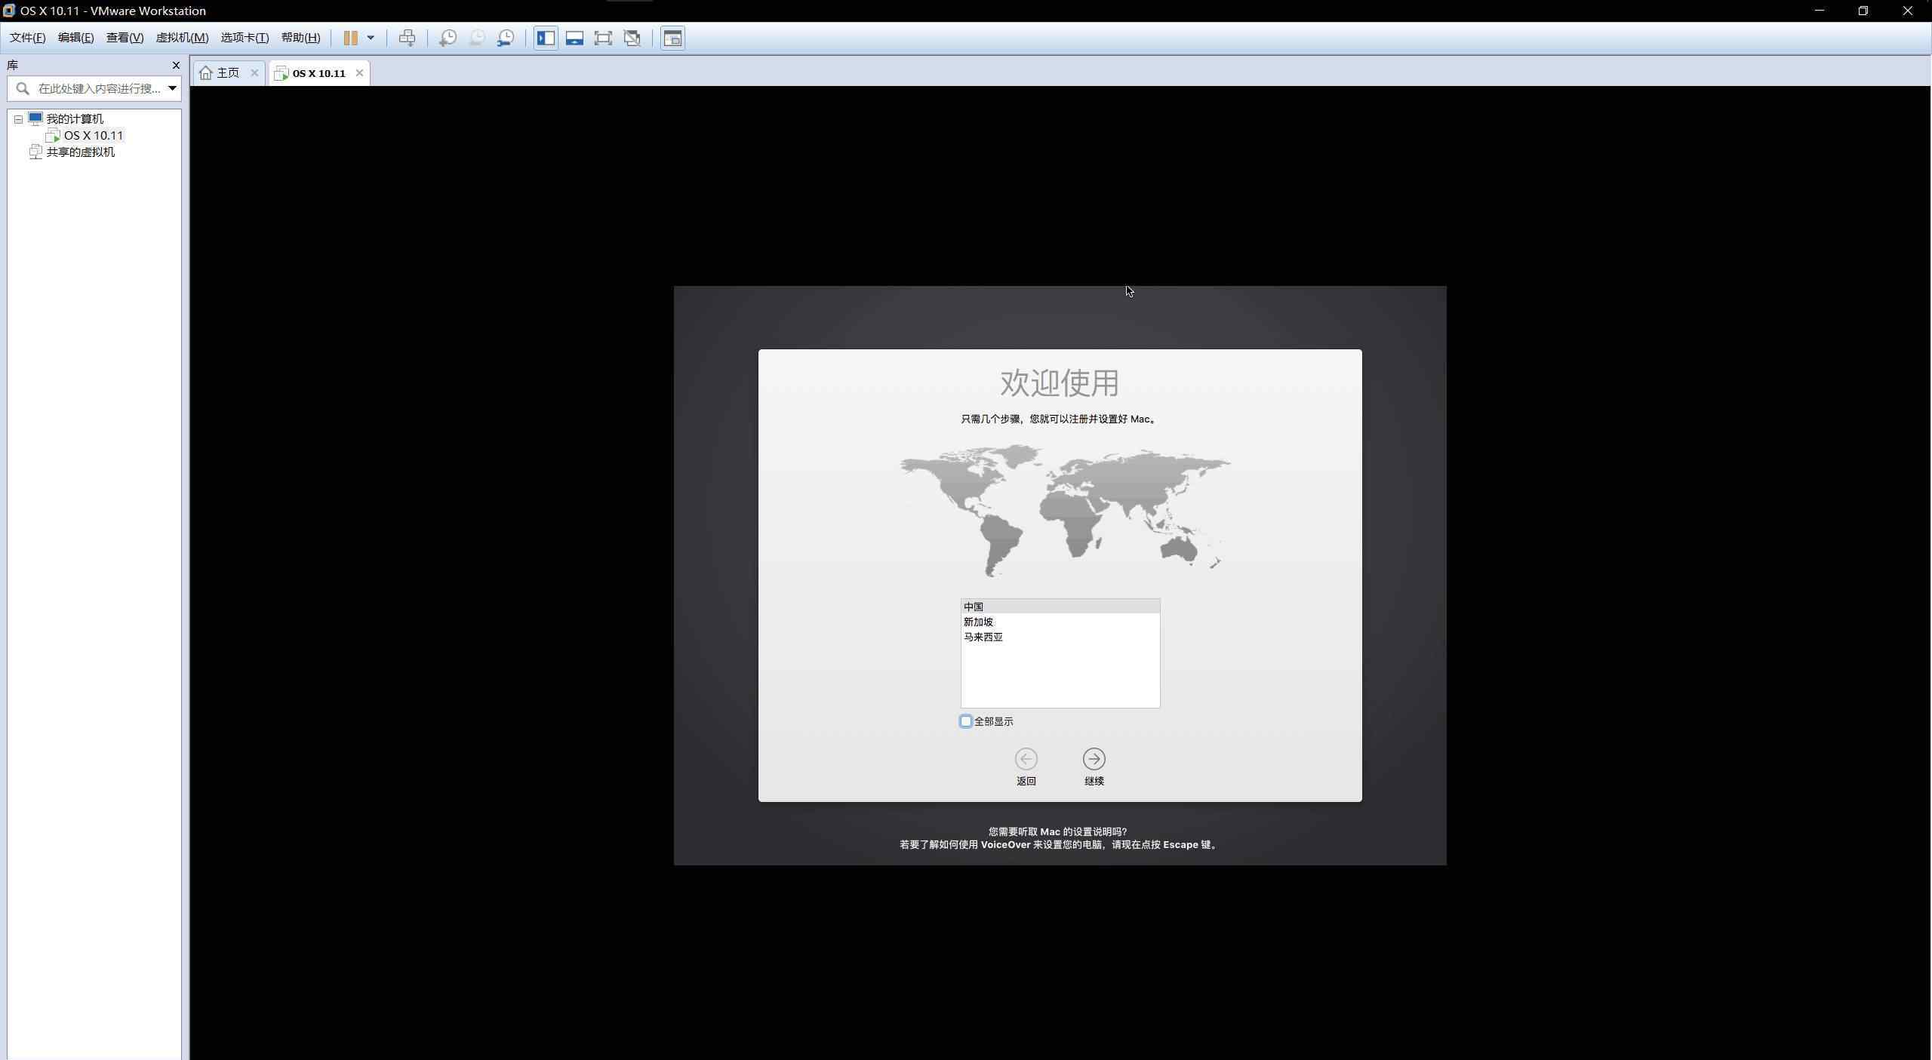Switch to the 主页 tab
1932x1060 pixels.
pyautogui.click(x=227, y=73)
